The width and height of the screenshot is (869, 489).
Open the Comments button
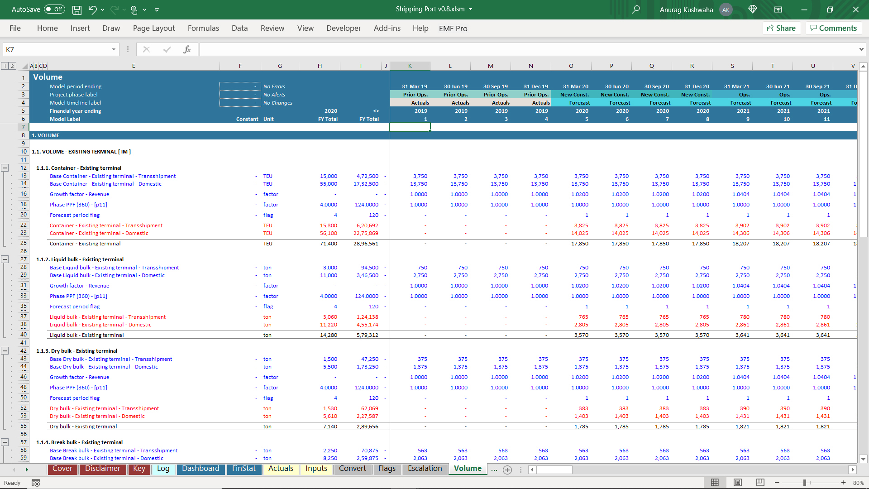click(833, 28)
